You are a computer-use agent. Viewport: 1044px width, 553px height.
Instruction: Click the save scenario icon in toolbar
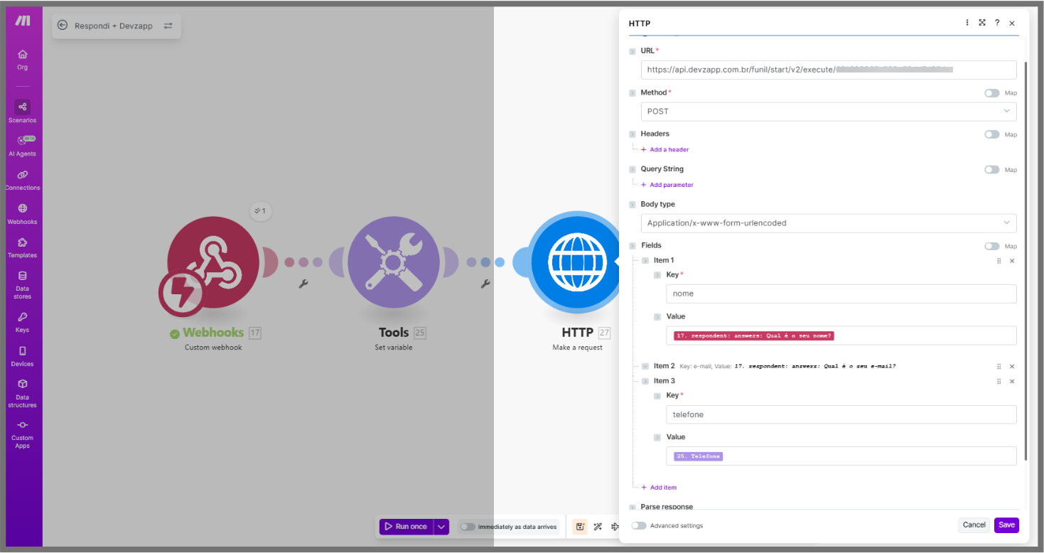[580, 527]
